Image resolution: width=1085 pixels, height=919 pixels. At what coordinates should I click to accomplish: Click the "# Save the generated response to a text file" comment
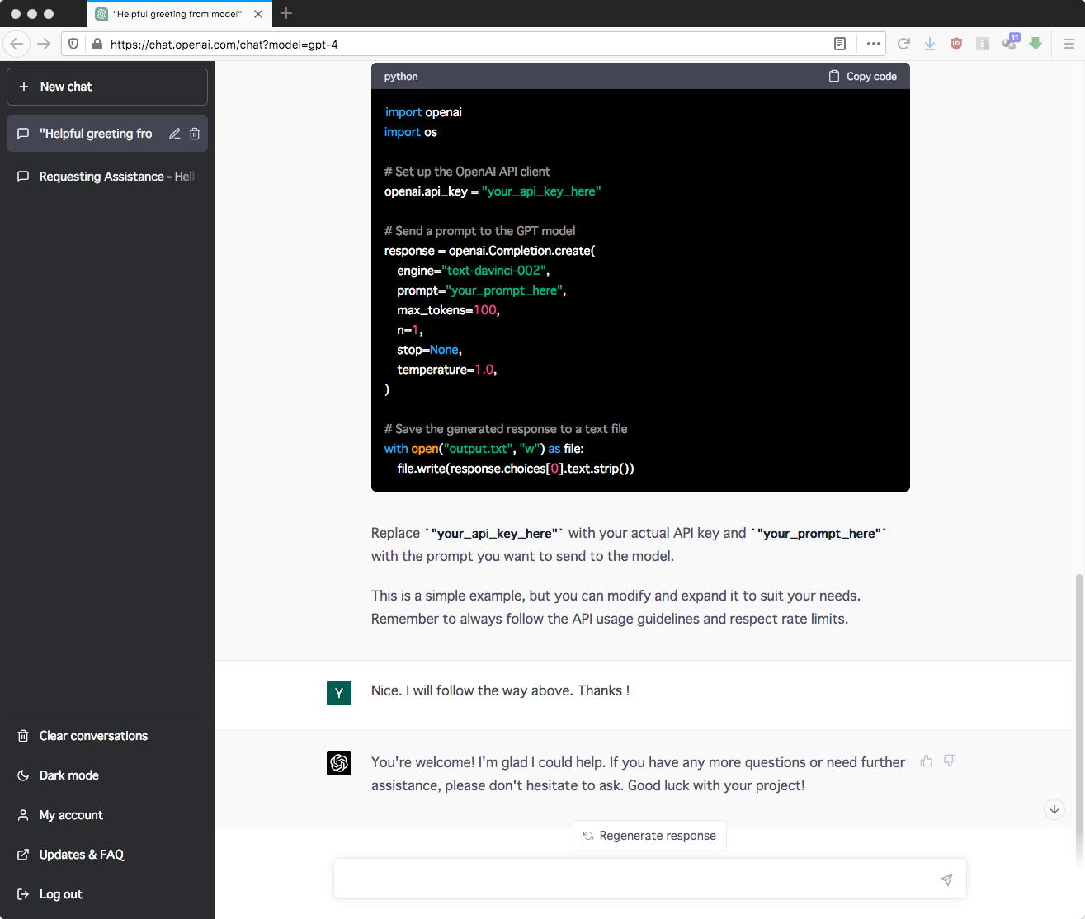coord(506,429)
